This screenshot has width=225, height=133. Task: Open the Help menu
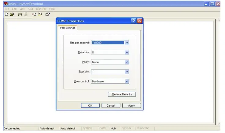coord(52,9)
